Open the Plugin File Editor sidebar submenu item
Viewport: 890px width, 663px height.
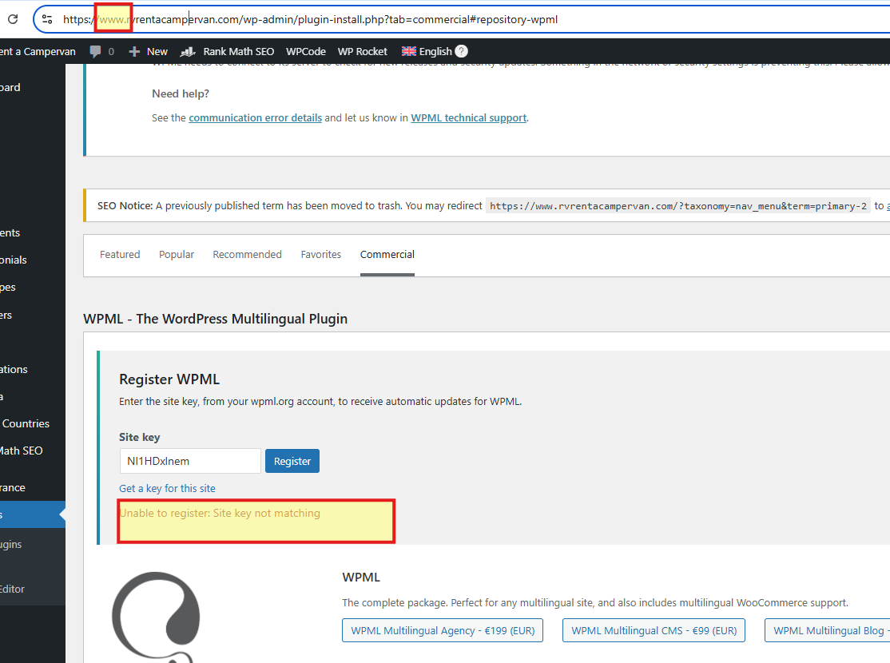(x=13, y=590)
